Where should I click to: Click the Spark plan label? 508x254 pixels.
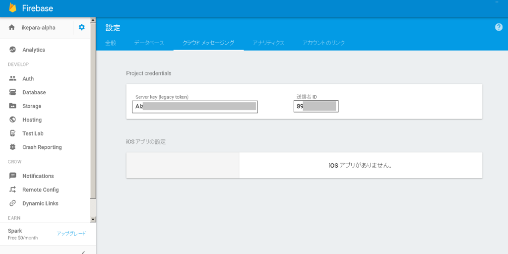(x=15, y=231)
